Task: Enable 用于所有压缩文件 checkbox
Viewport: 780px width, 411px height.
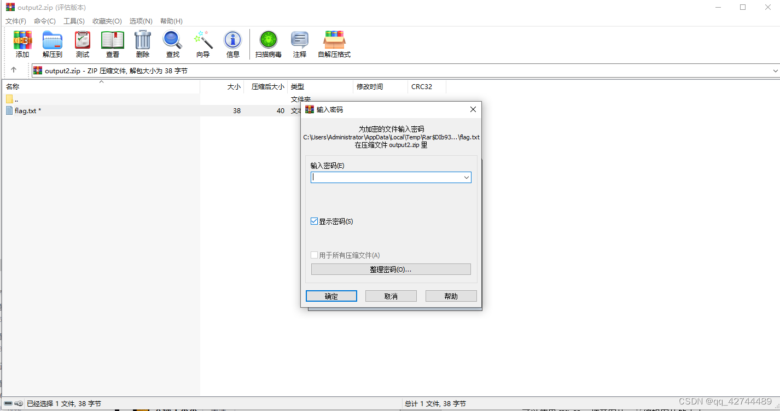Action: tap(315, 255)
